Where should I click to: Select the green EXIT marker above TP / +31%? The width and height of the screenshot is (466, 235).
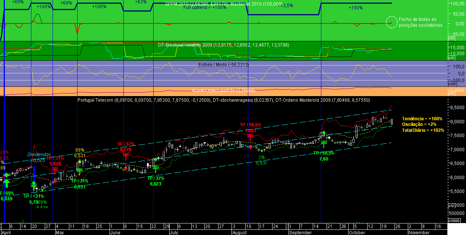34,185
